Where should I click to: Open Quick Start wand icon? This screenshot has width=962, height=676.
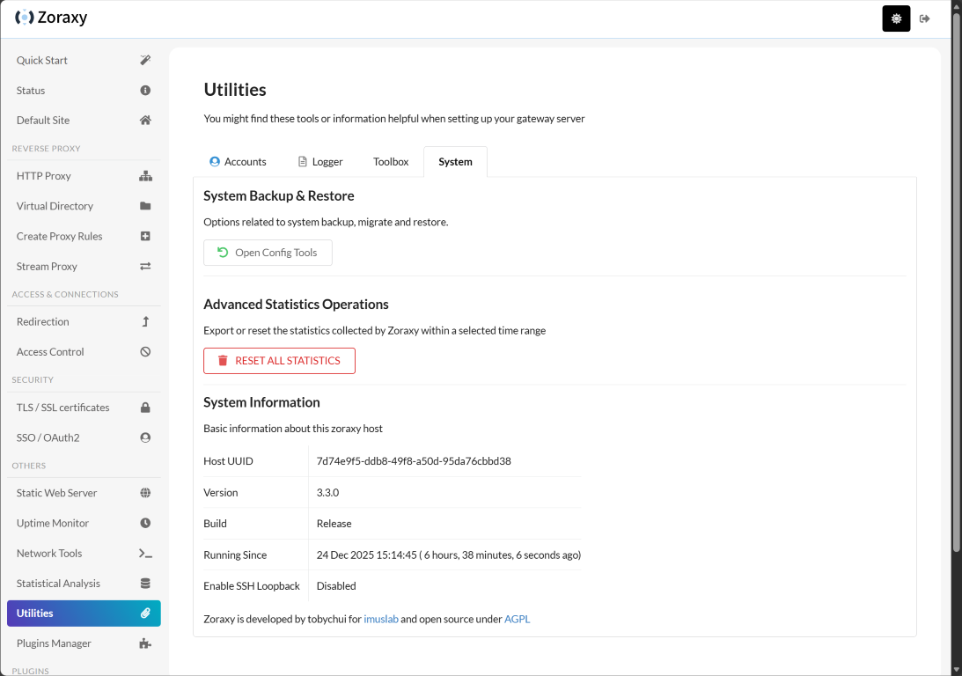145,61
